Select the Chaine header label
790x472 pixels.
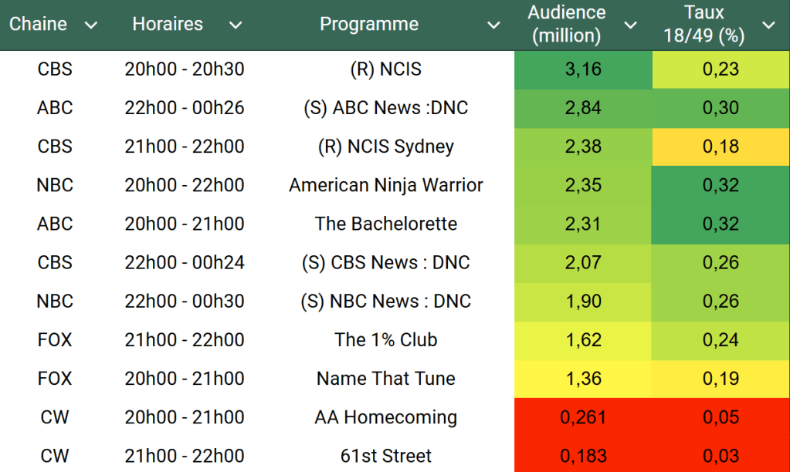tap(38, 25)
